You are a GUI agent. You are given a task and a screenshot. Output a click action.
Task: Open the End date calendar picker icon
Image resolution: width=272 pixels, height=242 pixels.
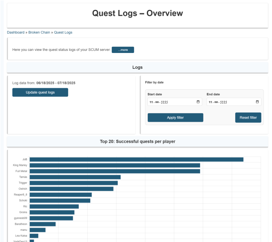click(257, 102)
